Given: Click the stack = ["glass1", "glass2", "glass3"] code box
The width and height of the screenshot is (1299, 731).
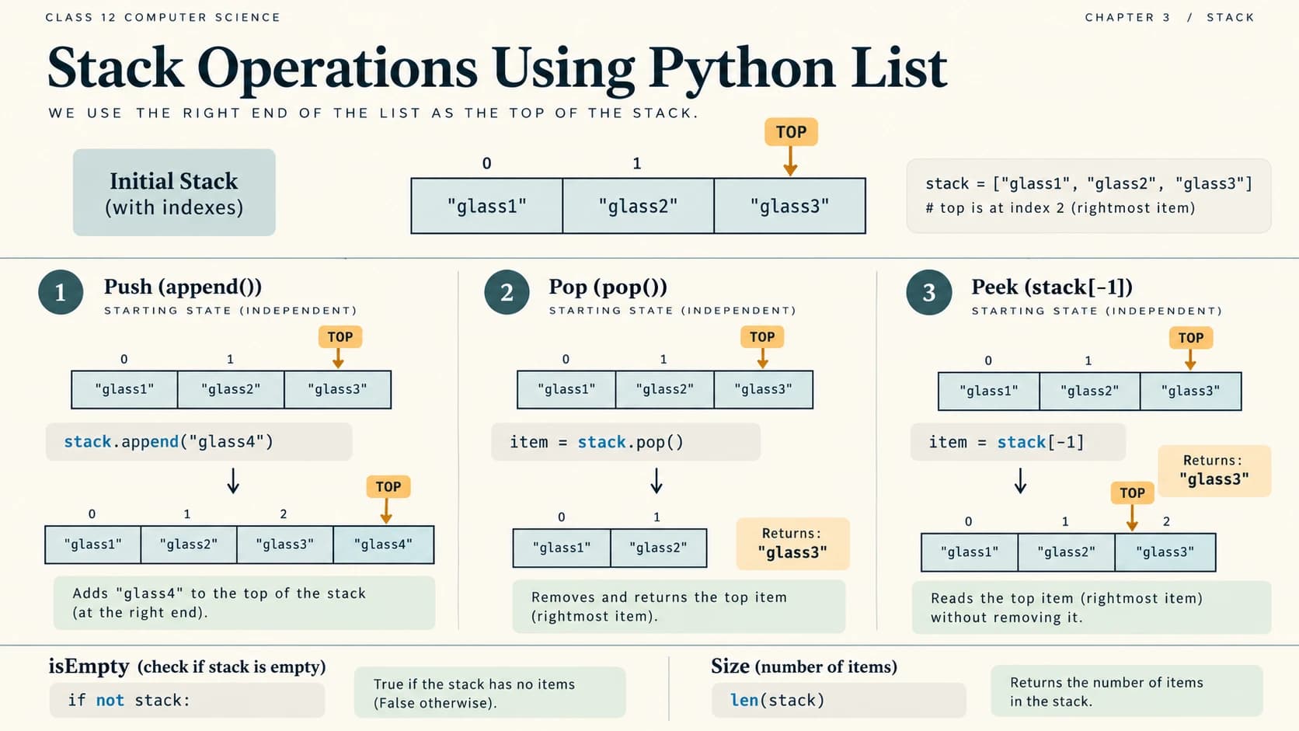Looking at the screenshot, I should click(x=1088, y=196).
